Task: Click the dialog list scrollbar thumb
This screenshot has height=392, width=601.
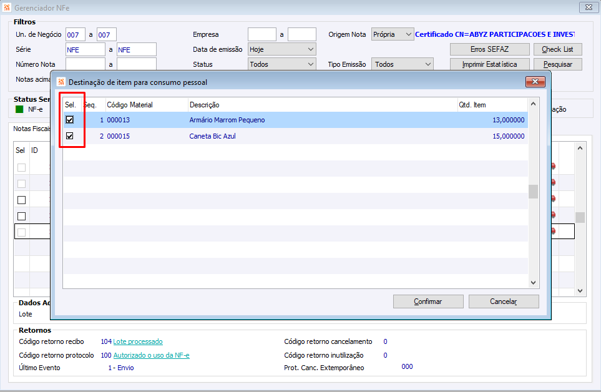Action: [x=533, y=192]
